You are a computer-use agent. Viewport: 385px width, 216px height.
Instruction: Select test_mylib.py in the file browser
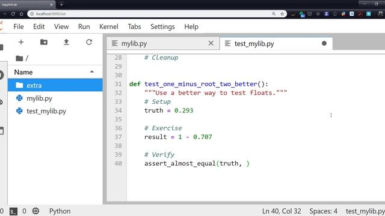55,111
